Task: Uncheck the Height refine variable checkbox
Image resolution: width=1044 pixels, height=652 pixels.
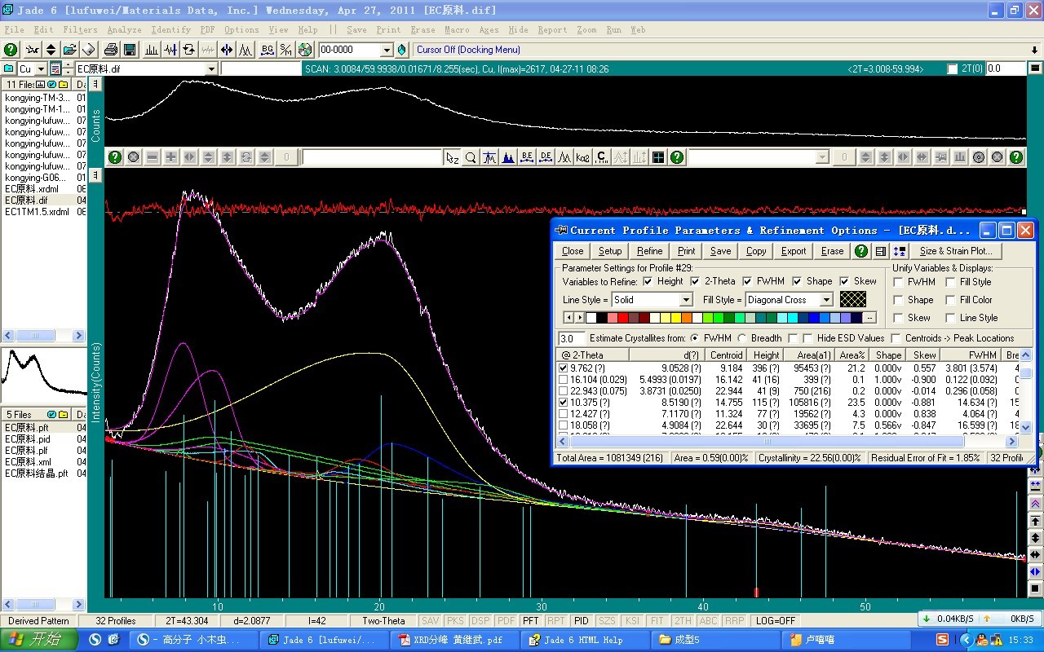Action: pos(648,281)
